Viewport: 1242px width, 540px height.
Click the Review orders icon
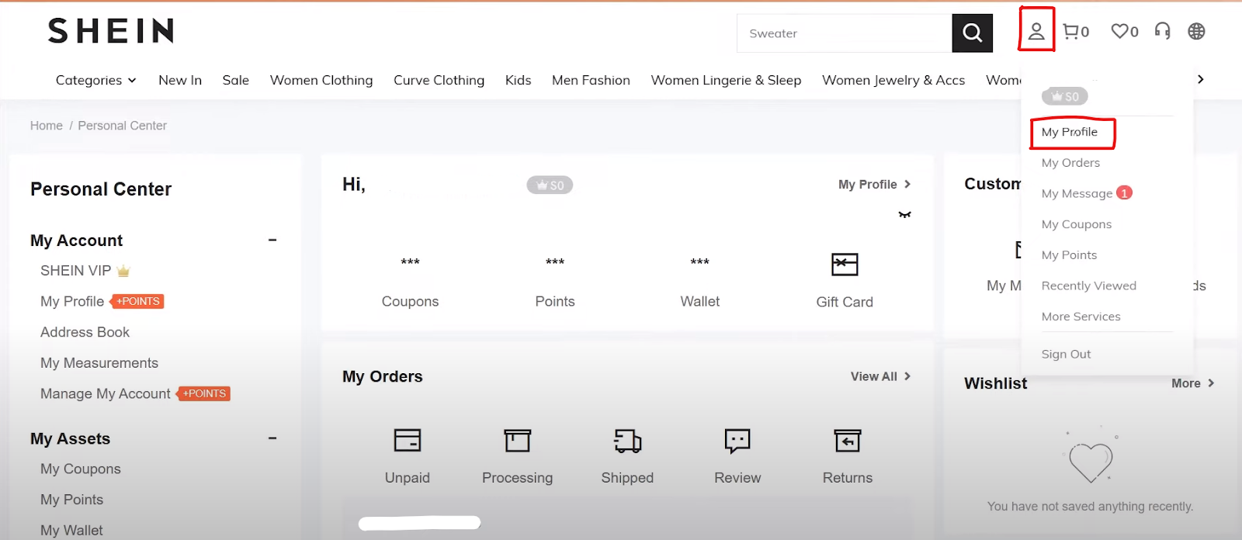pos(737,441)
